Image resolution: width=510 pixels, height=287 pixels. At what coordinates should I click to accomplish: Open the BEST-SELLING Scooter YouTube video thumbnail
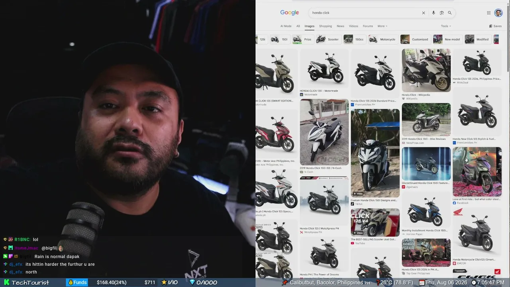(x=375, y=222)
